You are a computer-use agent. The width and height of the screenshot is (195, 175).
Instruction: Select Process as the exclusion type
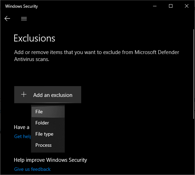(x=48, y=145)
